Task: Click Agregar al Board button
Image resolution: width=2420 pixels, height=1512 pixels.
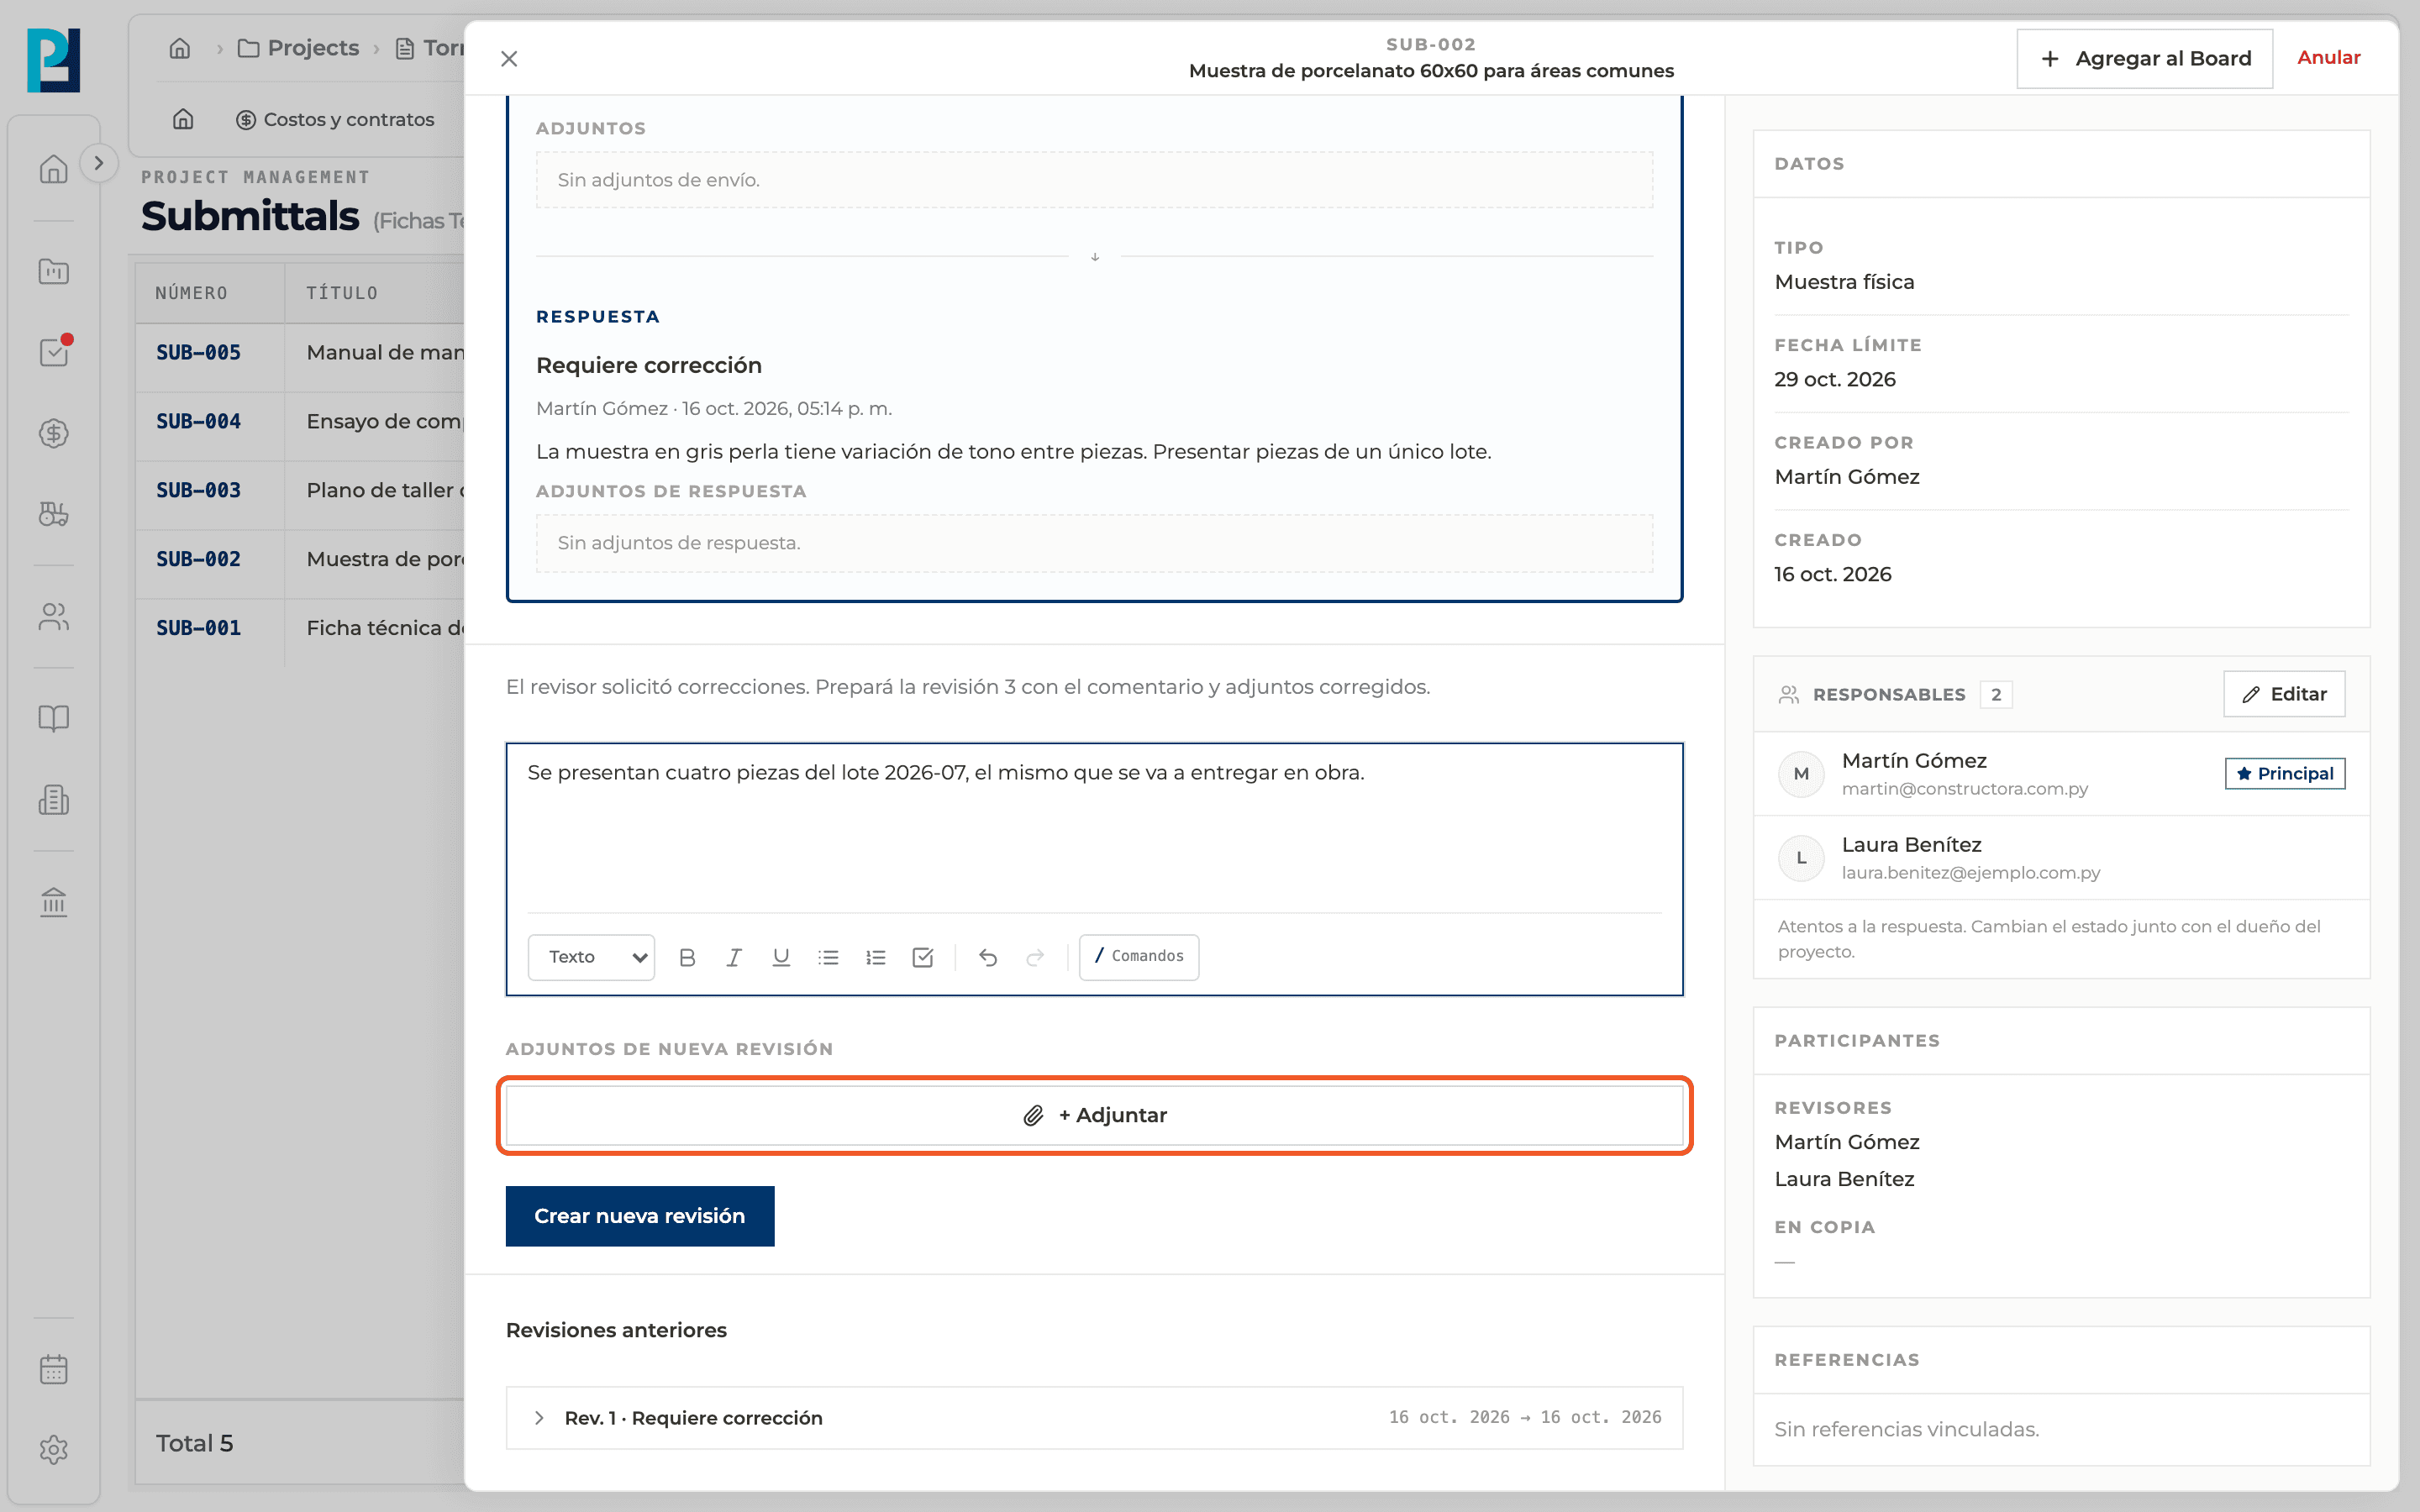Action: (x=2144, y=59)
